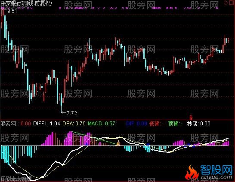Click the red square icon at top right
Image resolution: width=235 pixels, height=182 pixels.
232,3
